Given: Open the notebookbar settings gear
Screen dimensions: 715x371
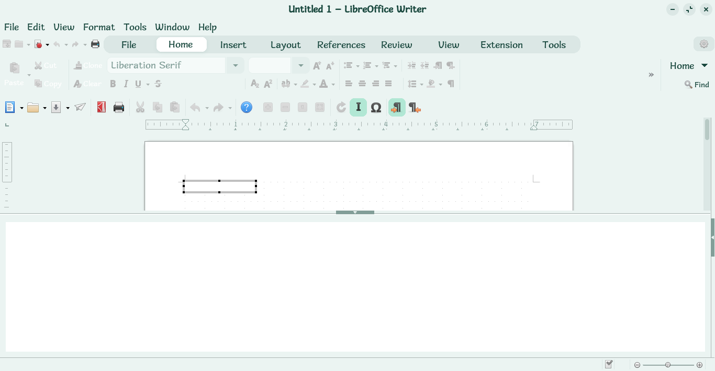Looking at the screenshot, I should coord(704,44).
